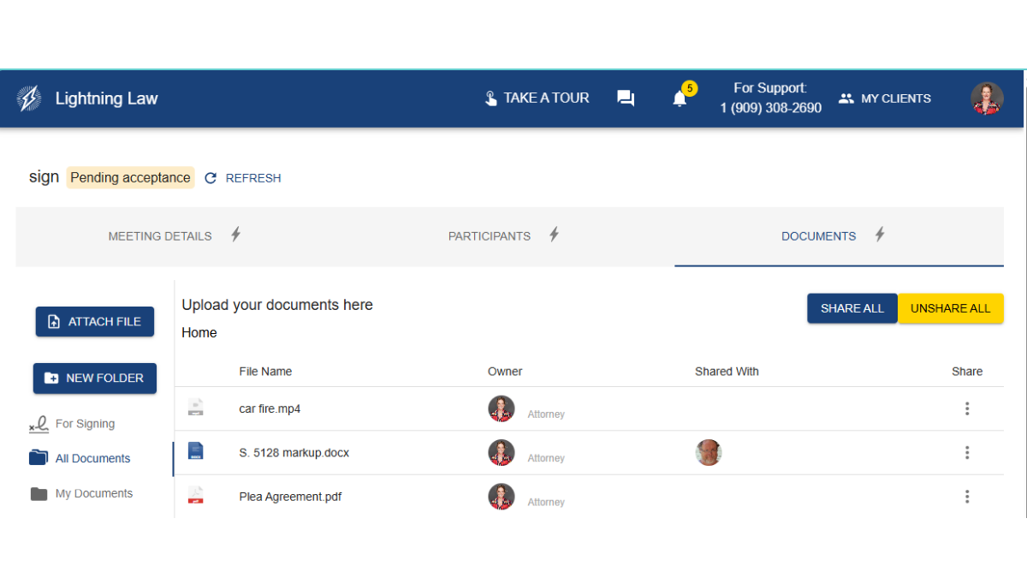Click the PDF file icon for Plea Agreement
Image resolution: width=1027 pixels, height=578 pixels.
click(x=196, y=495)
